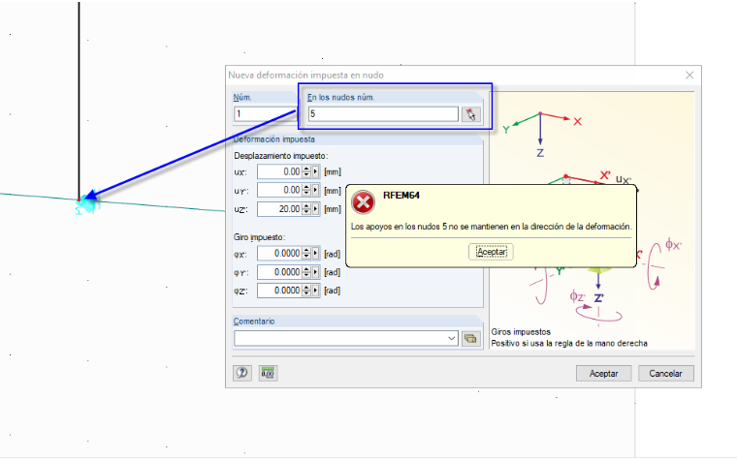Click Aceptar in the RFEM64 error message
This screenshot has width=737, height=460.
tap(491, 252)
